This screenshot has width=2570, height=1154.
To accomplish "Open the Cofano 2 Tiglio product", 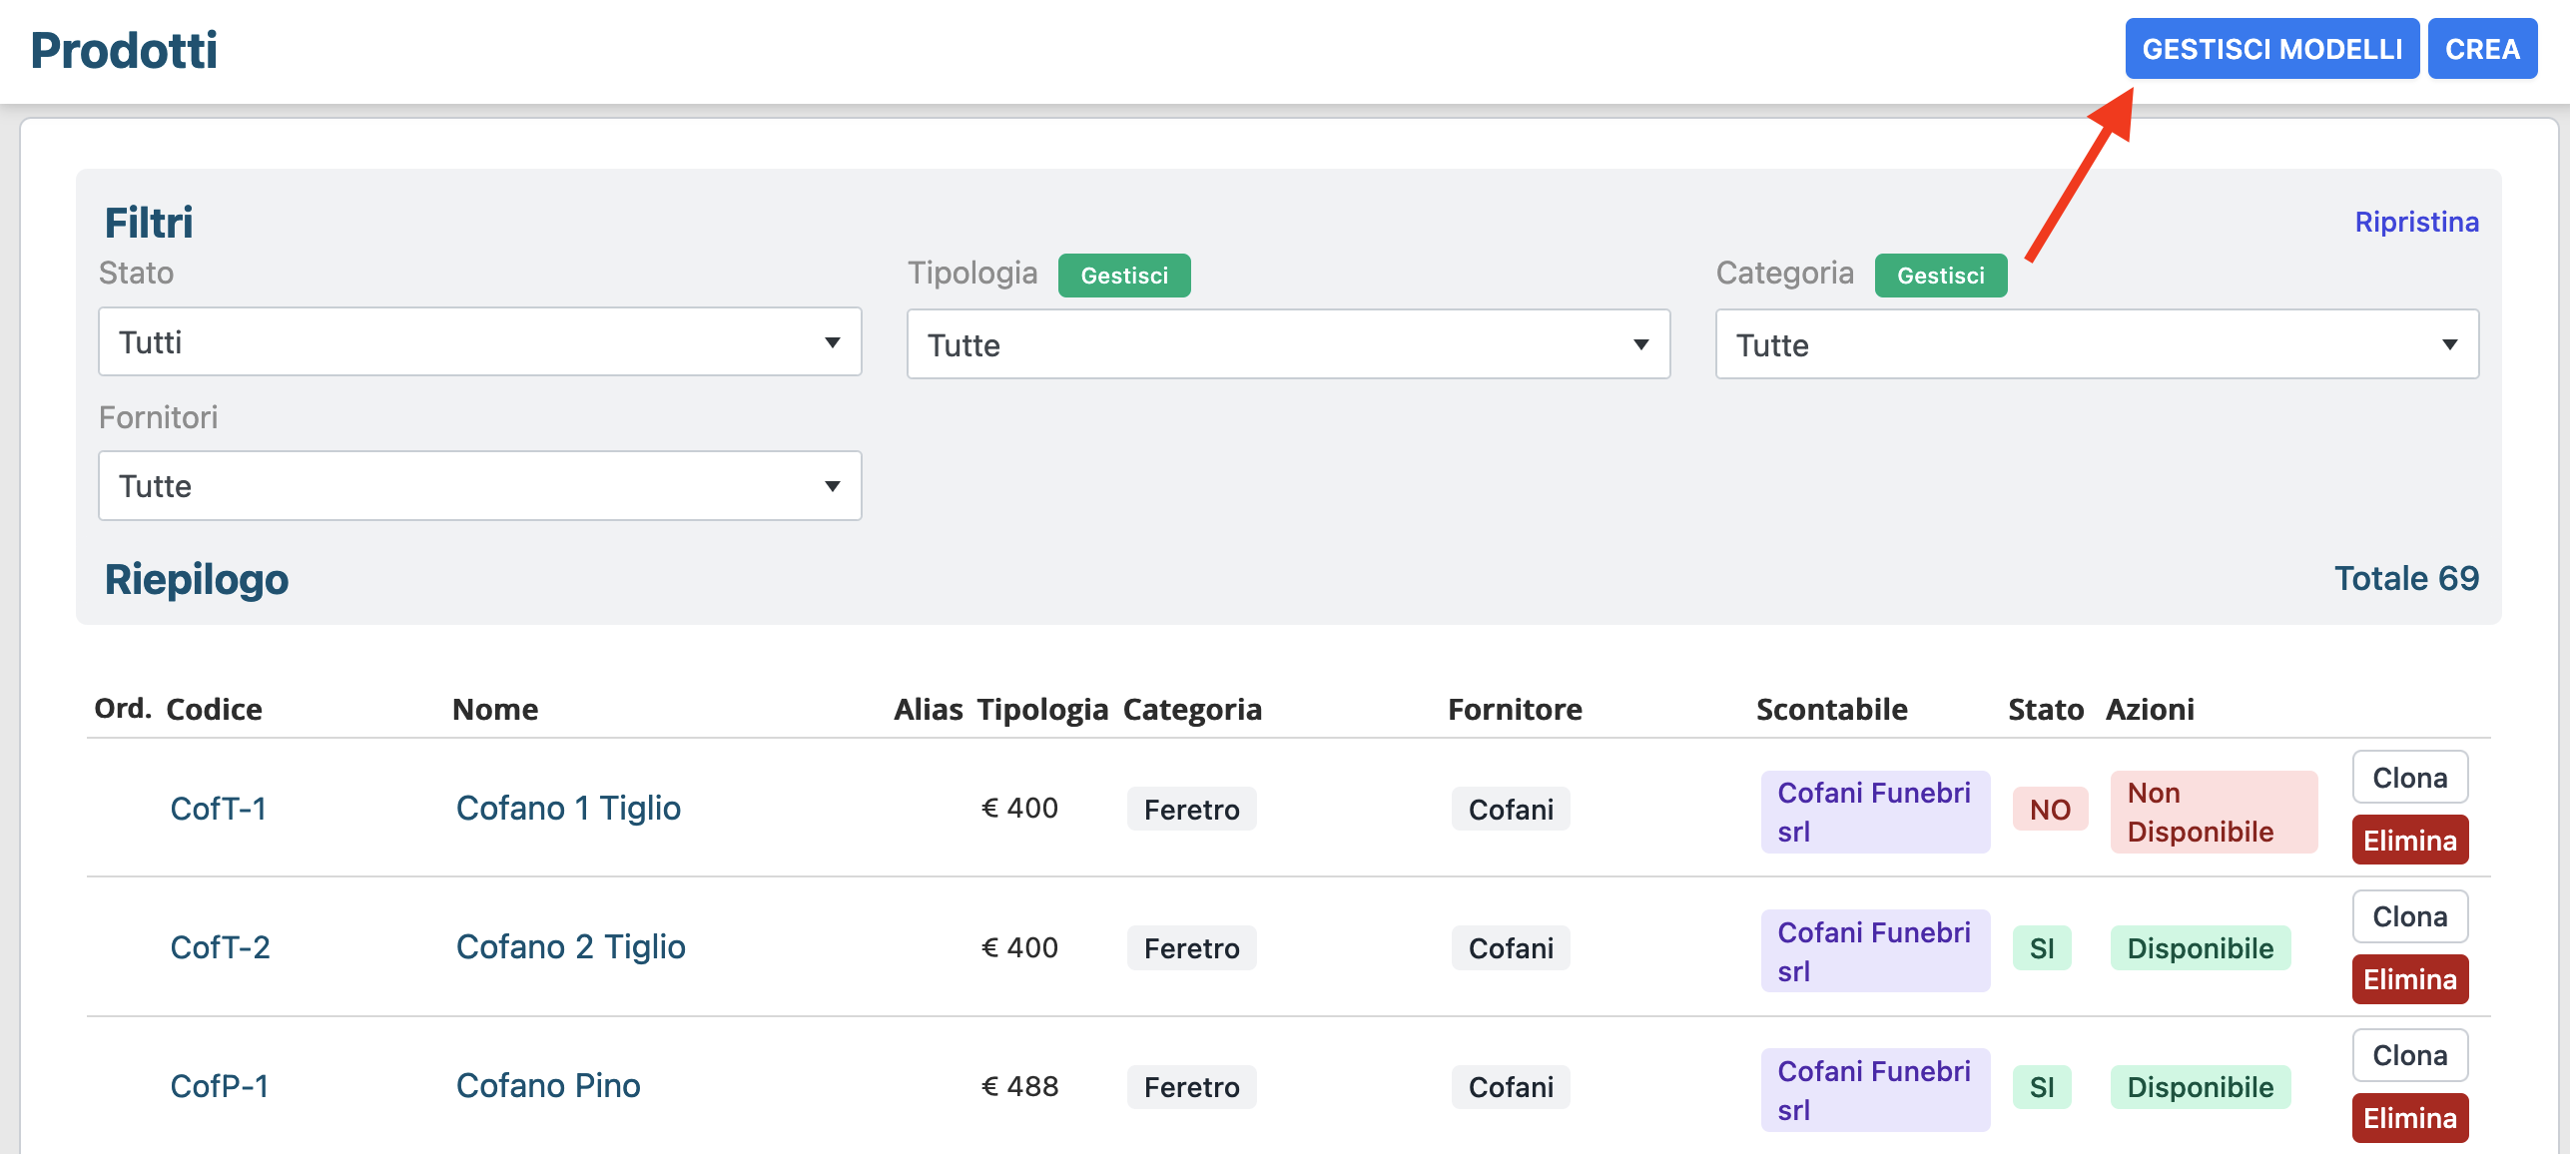I will 570,946.
